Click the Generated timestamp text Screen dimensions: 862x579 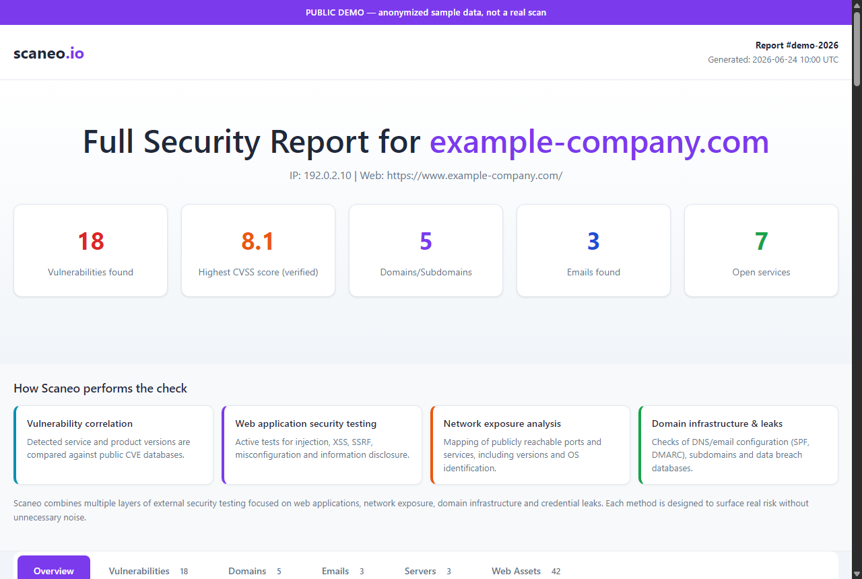pyautogui.click(x=773, y=60)
